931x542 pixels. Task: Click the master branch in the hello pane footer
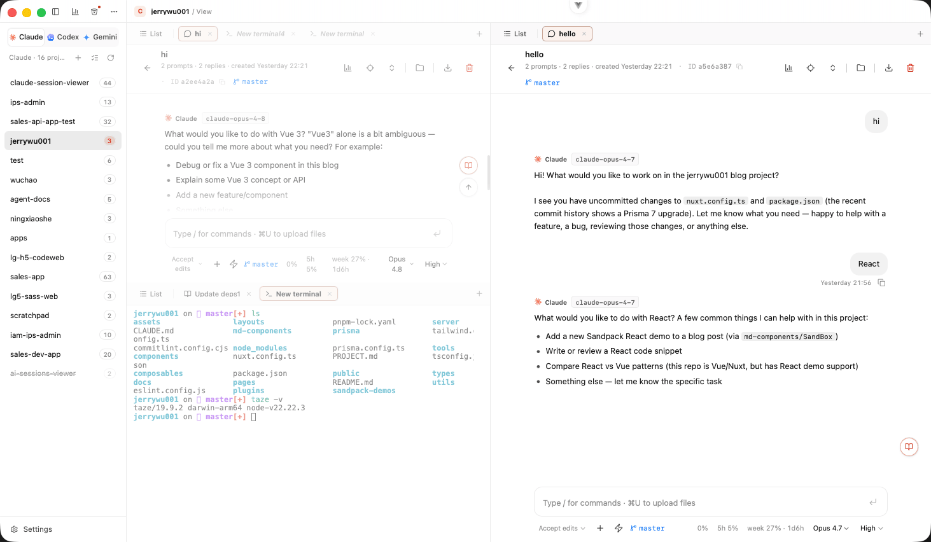[648, 528]
